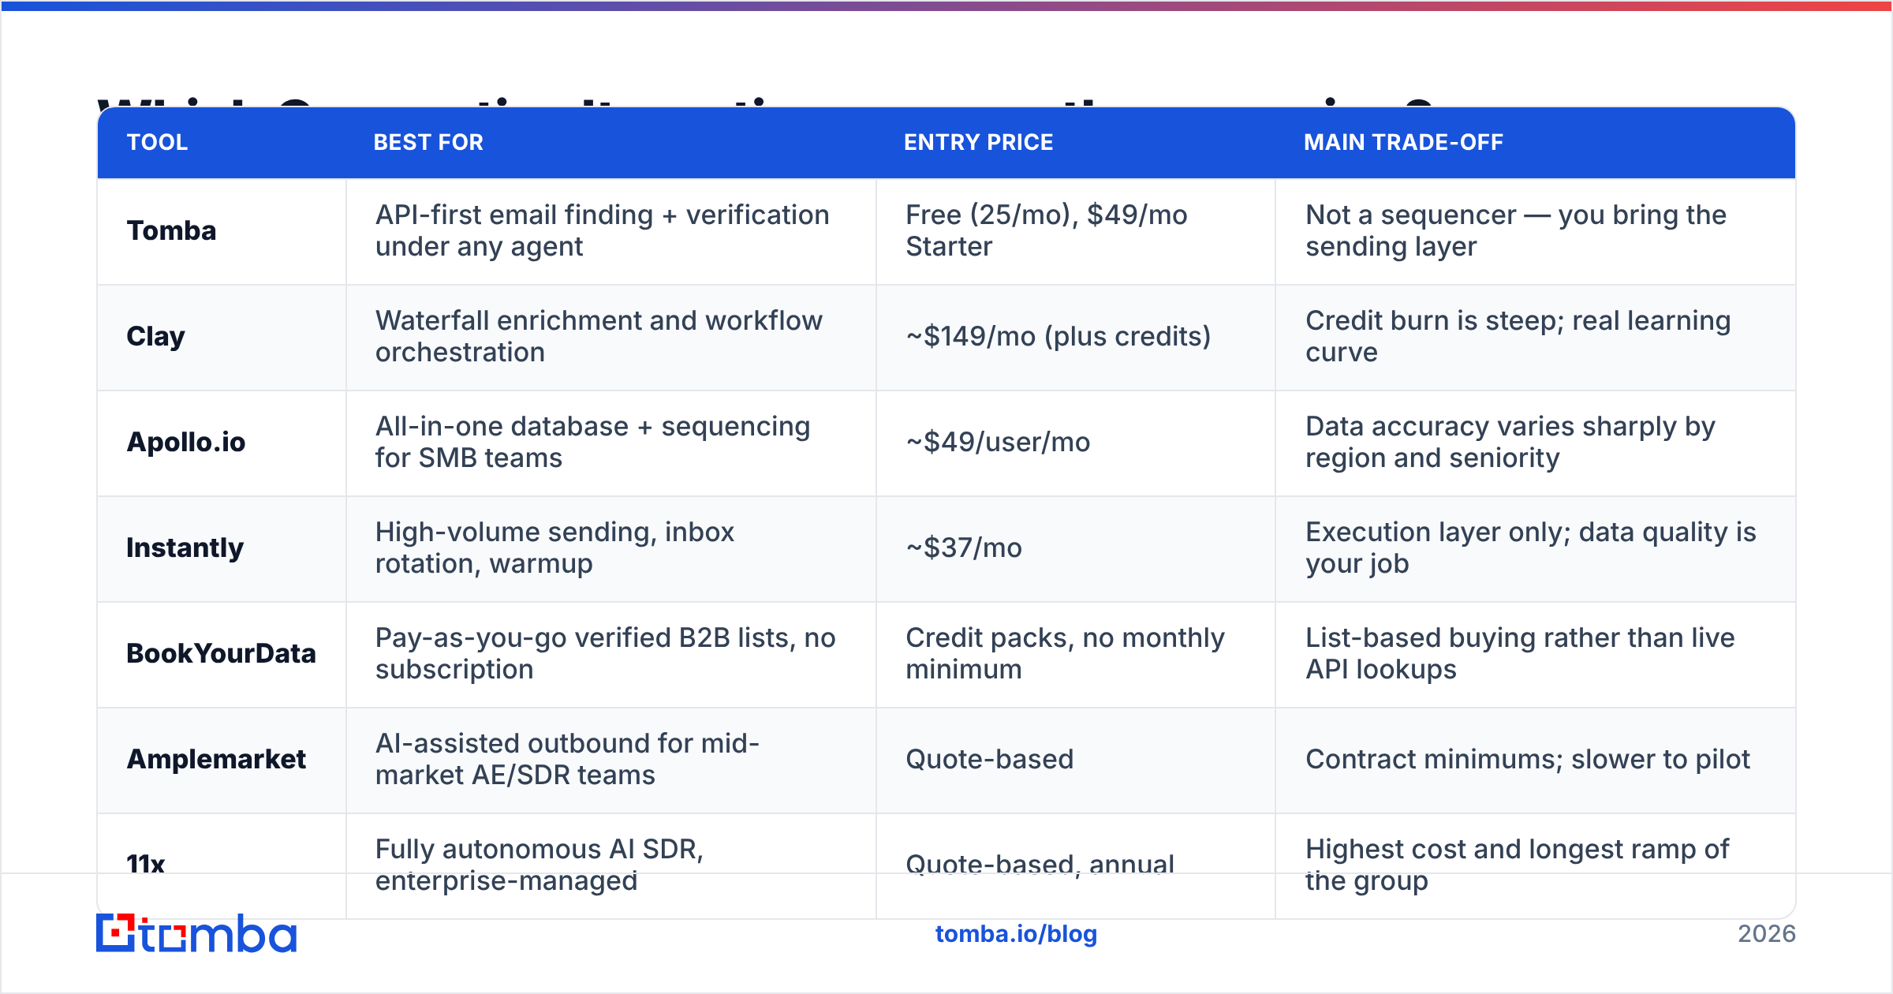Click 'Highest cost and longest ramp' cell
The height and width of the screenshot is (994, 1893).
coord(1536,865)
